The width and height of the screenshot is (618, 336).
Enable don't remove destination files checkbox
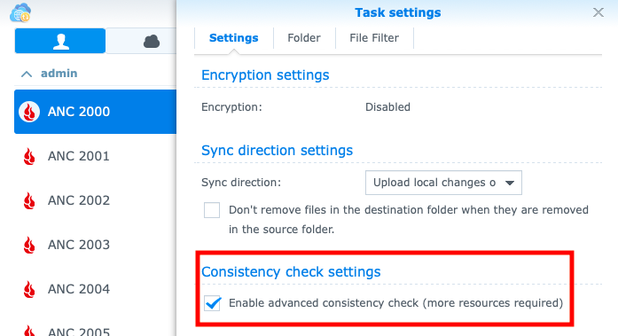212,210
